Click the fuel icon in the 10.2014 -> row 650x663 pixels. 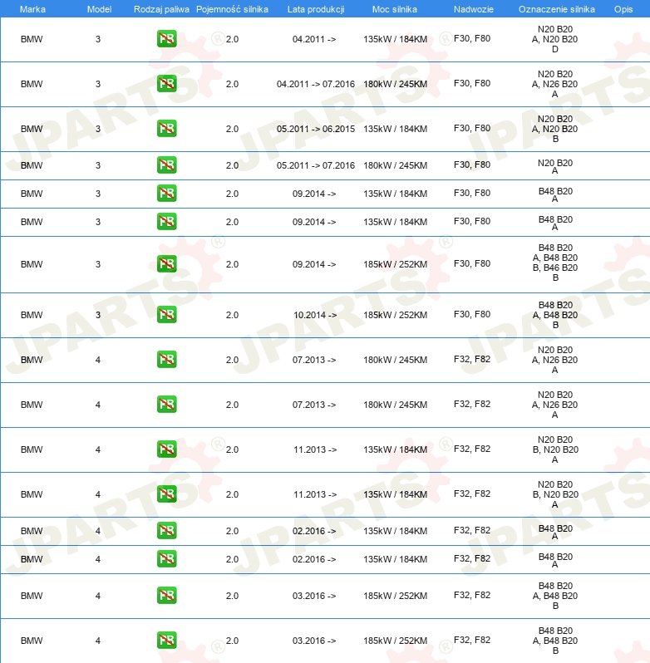pyautogui.click(x=166, y=315)
